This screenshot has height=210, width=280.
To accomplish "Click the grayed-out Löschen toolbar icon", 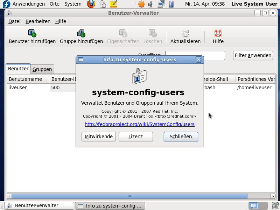I will 153,33.
